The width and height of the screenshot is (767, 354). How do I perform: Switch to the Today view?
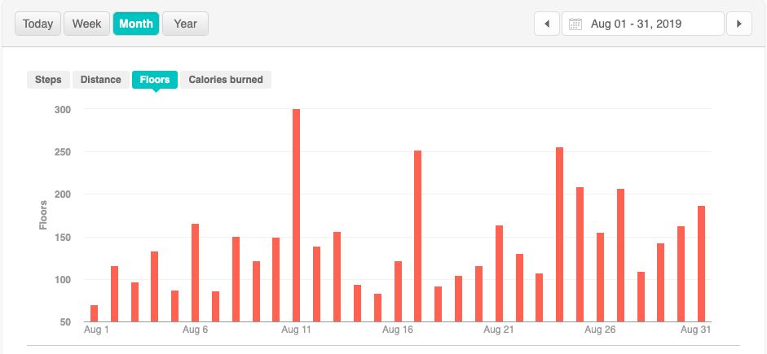[37, 24]
